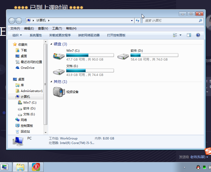The width and height of the screenshot is (211, 172).
Task: Click the help question mark icon
Action: pos(198,35)
